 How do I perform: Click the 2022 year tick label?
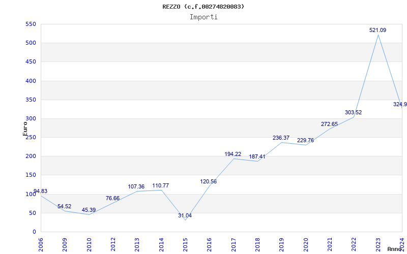[354, 245]
